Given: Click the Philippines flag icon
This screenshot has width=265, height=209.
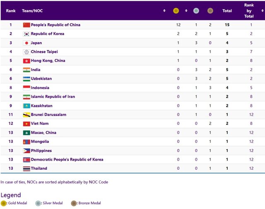Looking at the screenshot, I should click(x=26, y=151).
